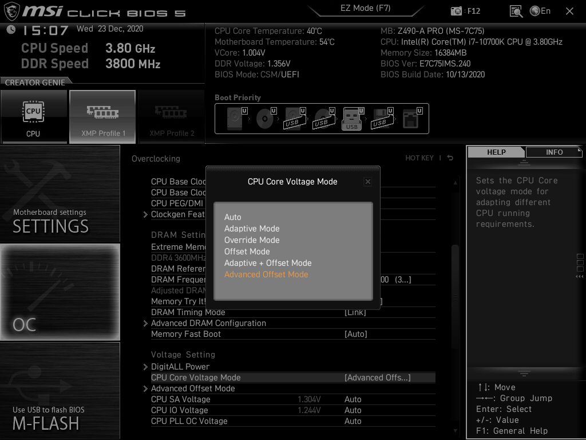This screenshot has height=440, width=586.
Task: Choose the plain Offset Mode option
Action: [247, 252]
